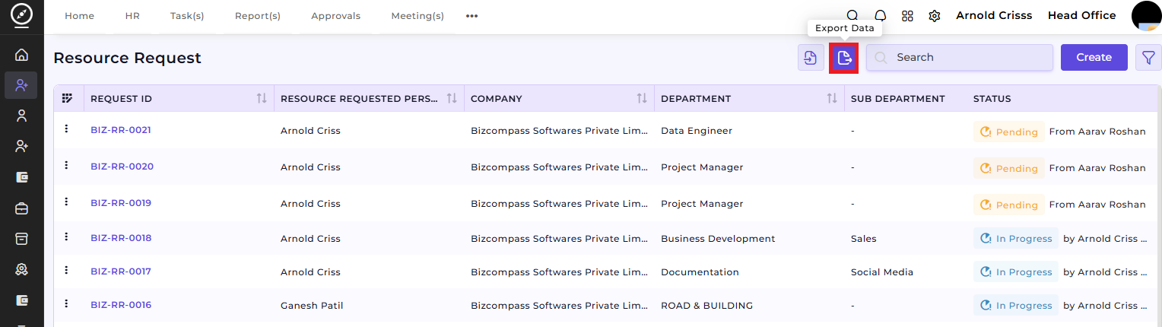The width and height of the screenshot is (1162, 327).
Task: Open request BIZ-RR-0017 link
Action: (x=121, y=271)
